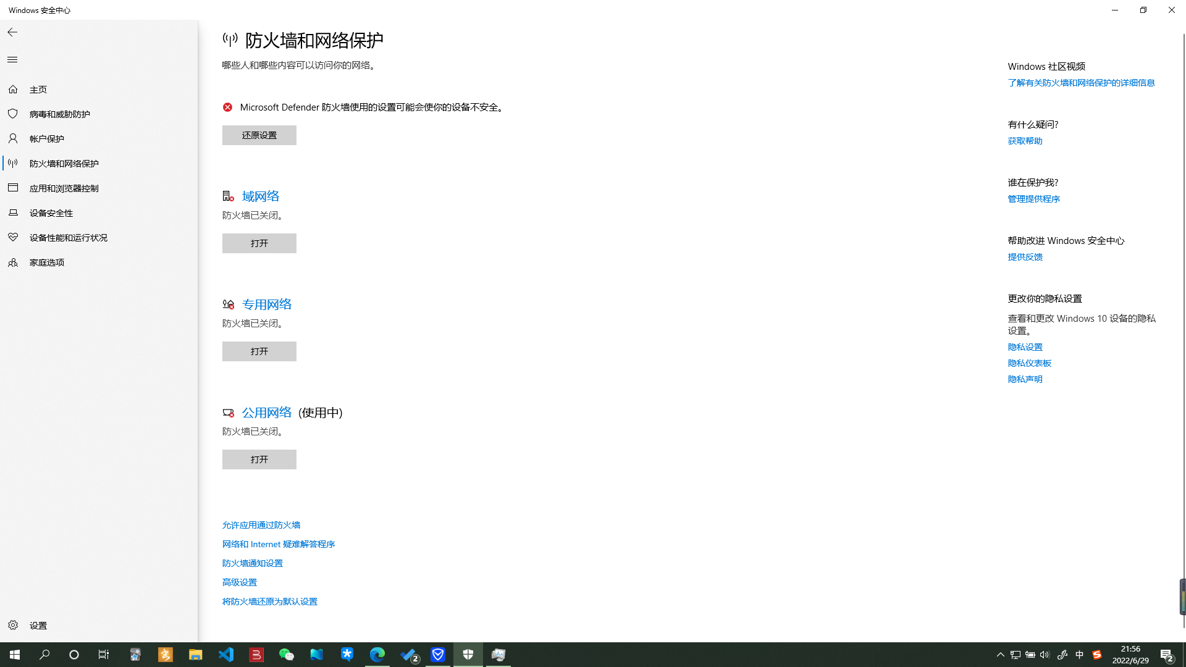Open 网络和 Internet 疑难解答程序 link
Viewport: 1186px width, 667px height.
[x=279, y=544]
